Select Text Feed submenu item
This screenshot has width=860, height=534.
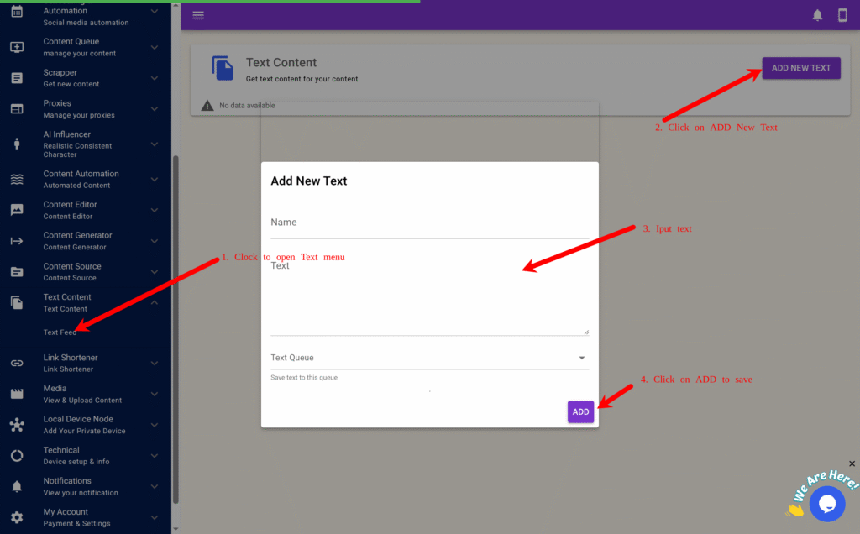pos(60,332)
